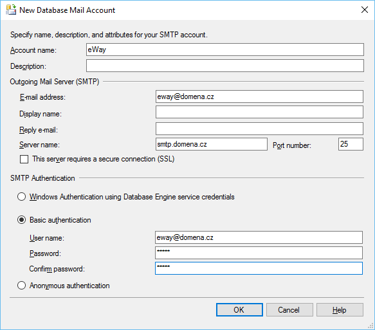Change the Port number field

tap(351, 144)
